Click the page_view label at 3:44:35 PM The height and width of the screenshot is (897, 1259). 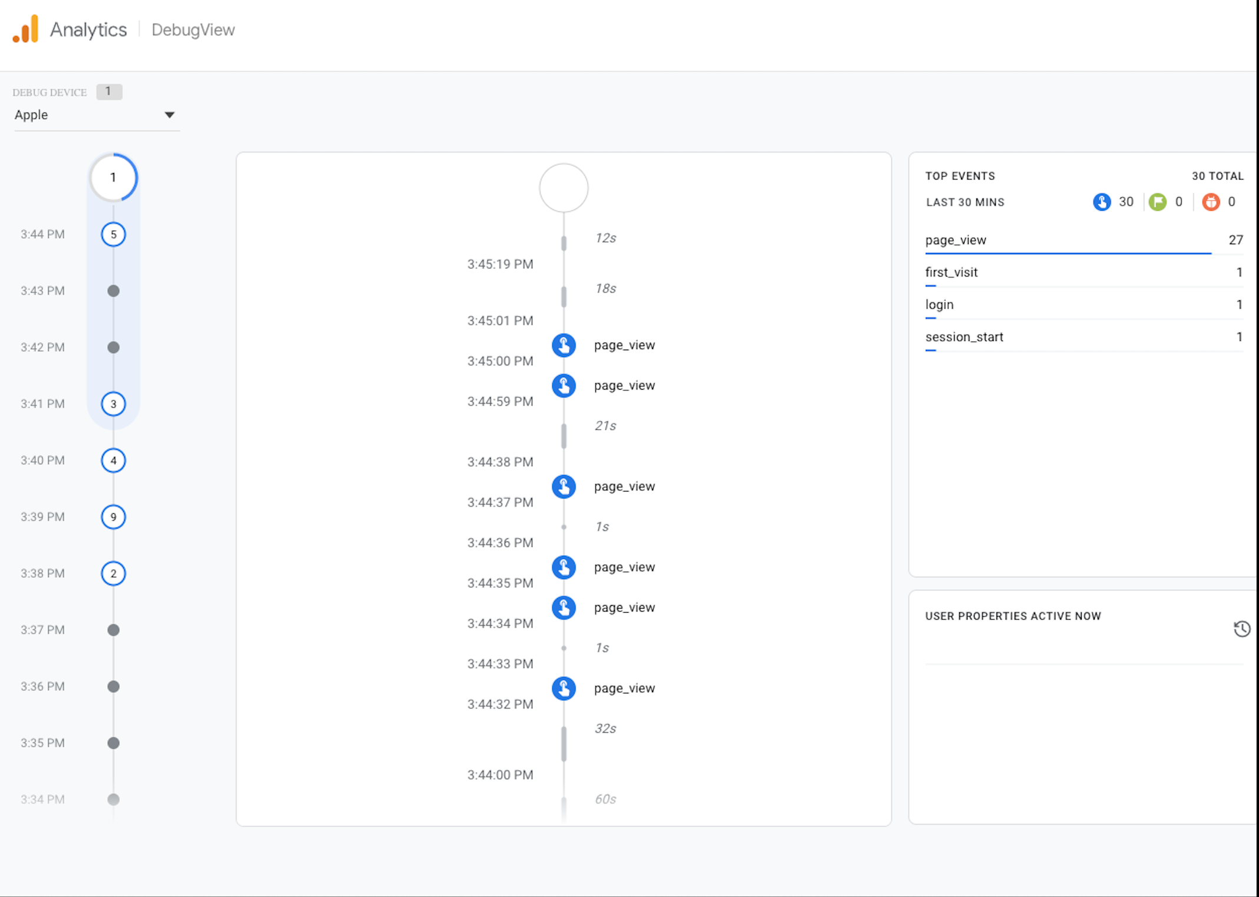click(624, 567)
